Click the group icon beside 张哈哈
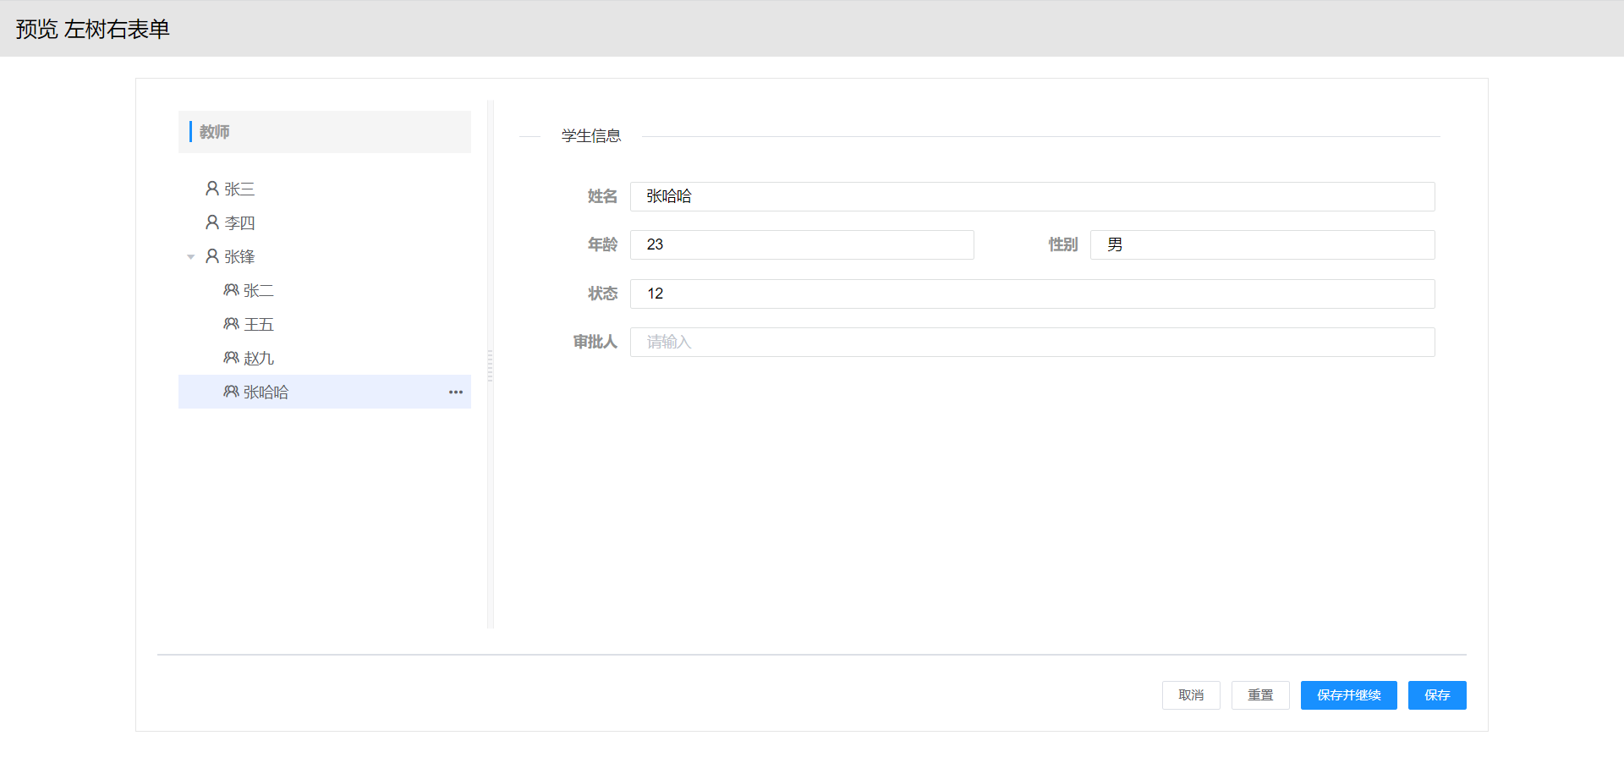Viewport: 1624px width, 763px height. click(x=231, y=392)
